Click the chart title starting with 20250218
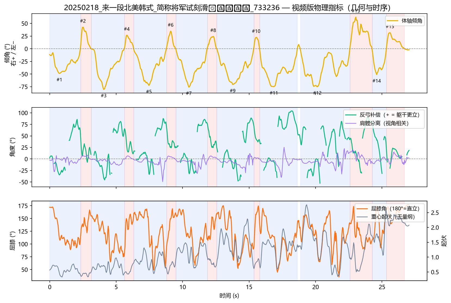The image size is (451, 303). pyautogui.click(x=227, y=8)
